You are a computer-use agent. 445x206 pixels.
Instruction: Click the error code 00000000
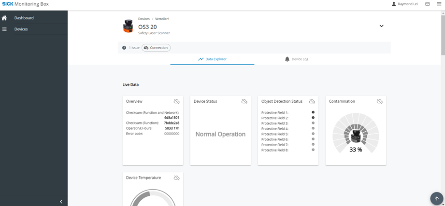pos(172,134)
